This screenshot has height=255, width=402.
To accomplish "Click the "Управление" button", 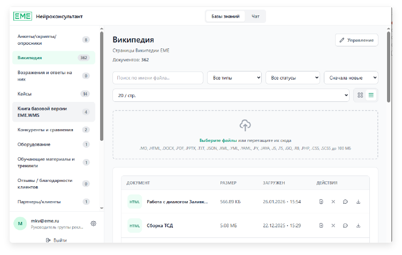I will [357, 40].
